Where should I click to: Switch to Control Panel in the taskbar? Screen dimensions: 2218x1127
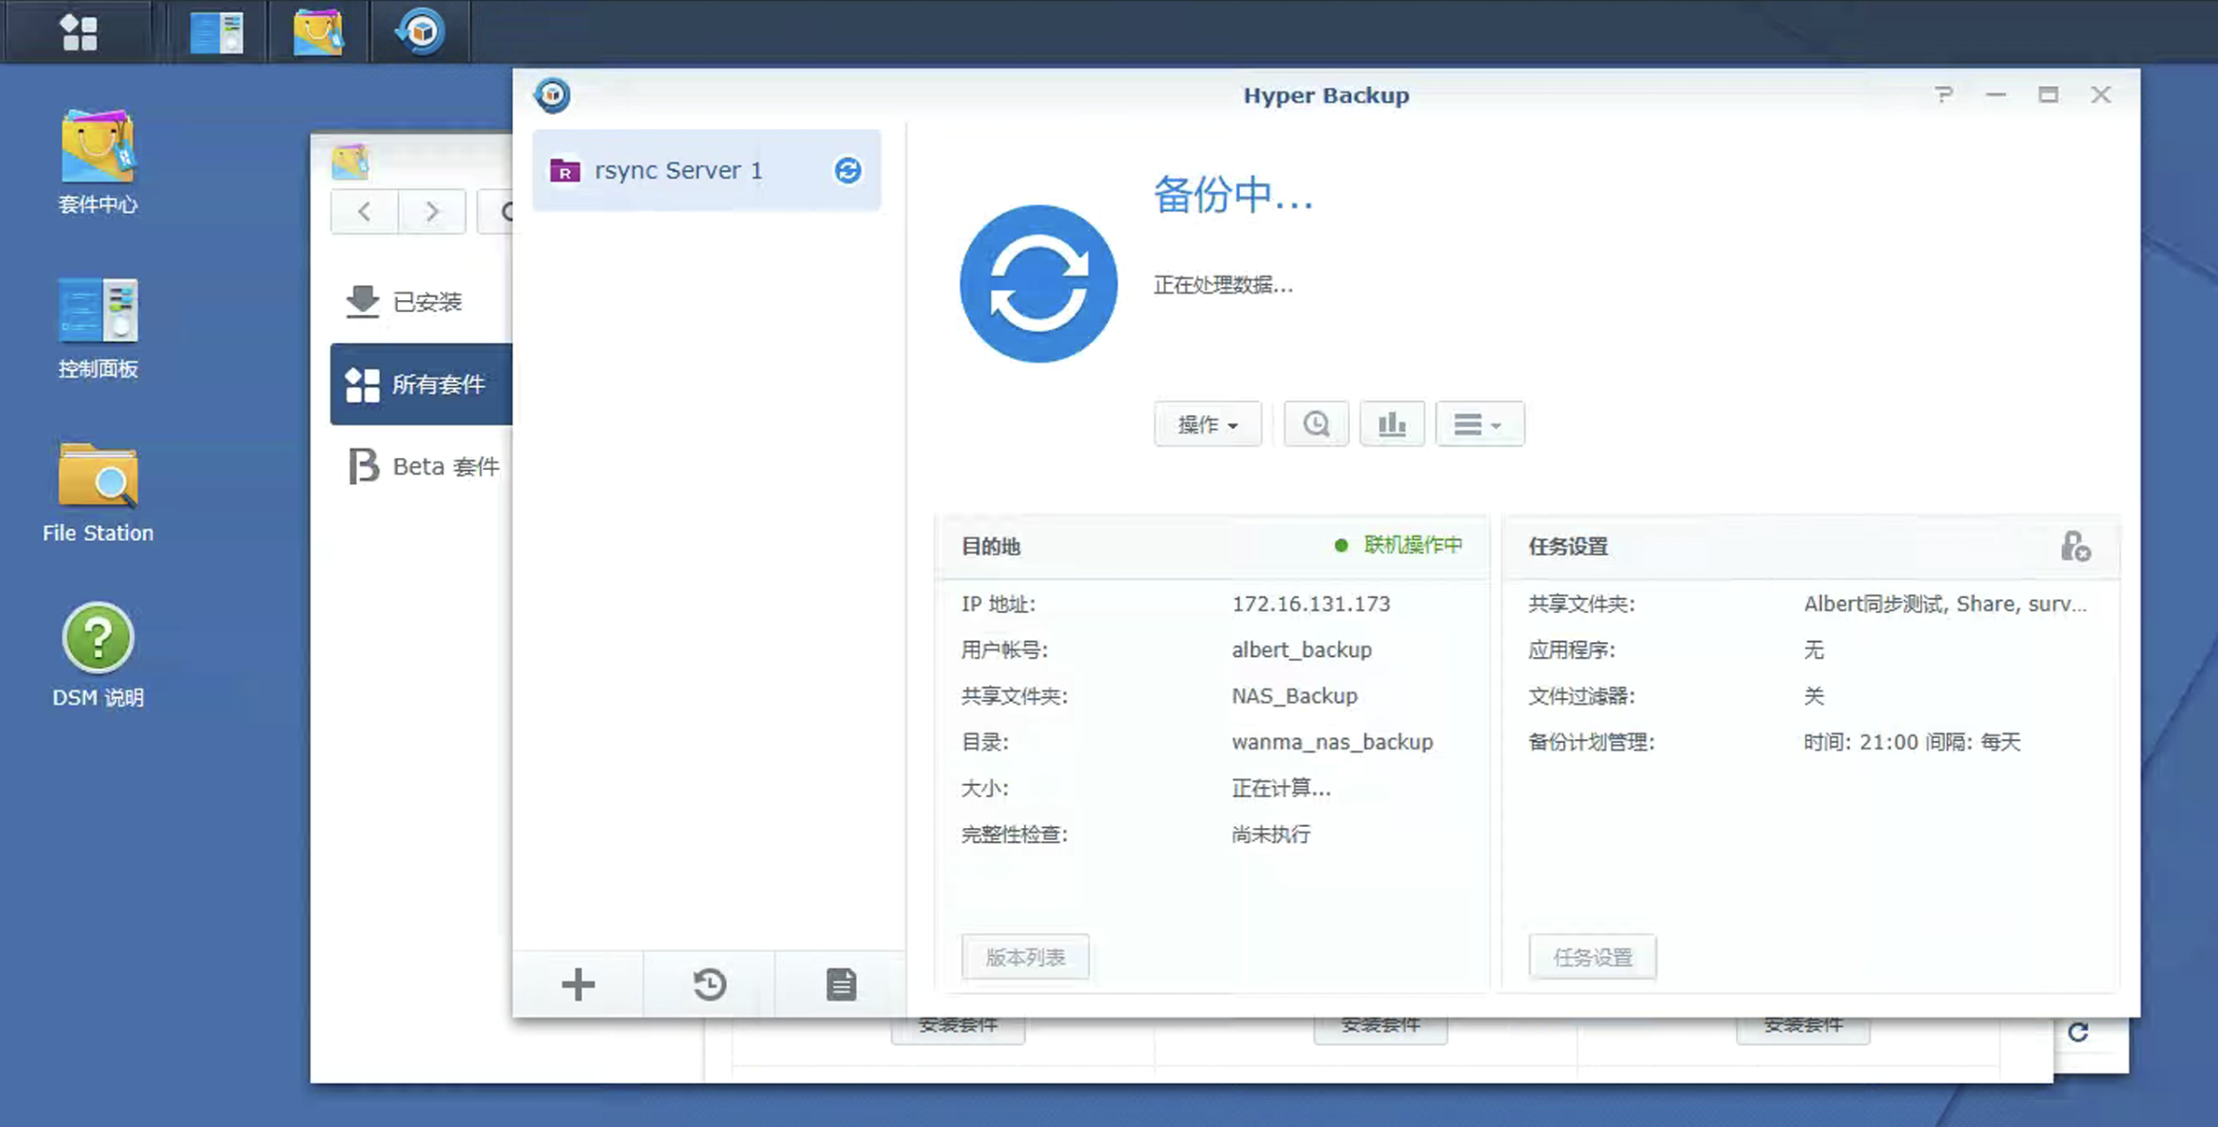point(217,32)
